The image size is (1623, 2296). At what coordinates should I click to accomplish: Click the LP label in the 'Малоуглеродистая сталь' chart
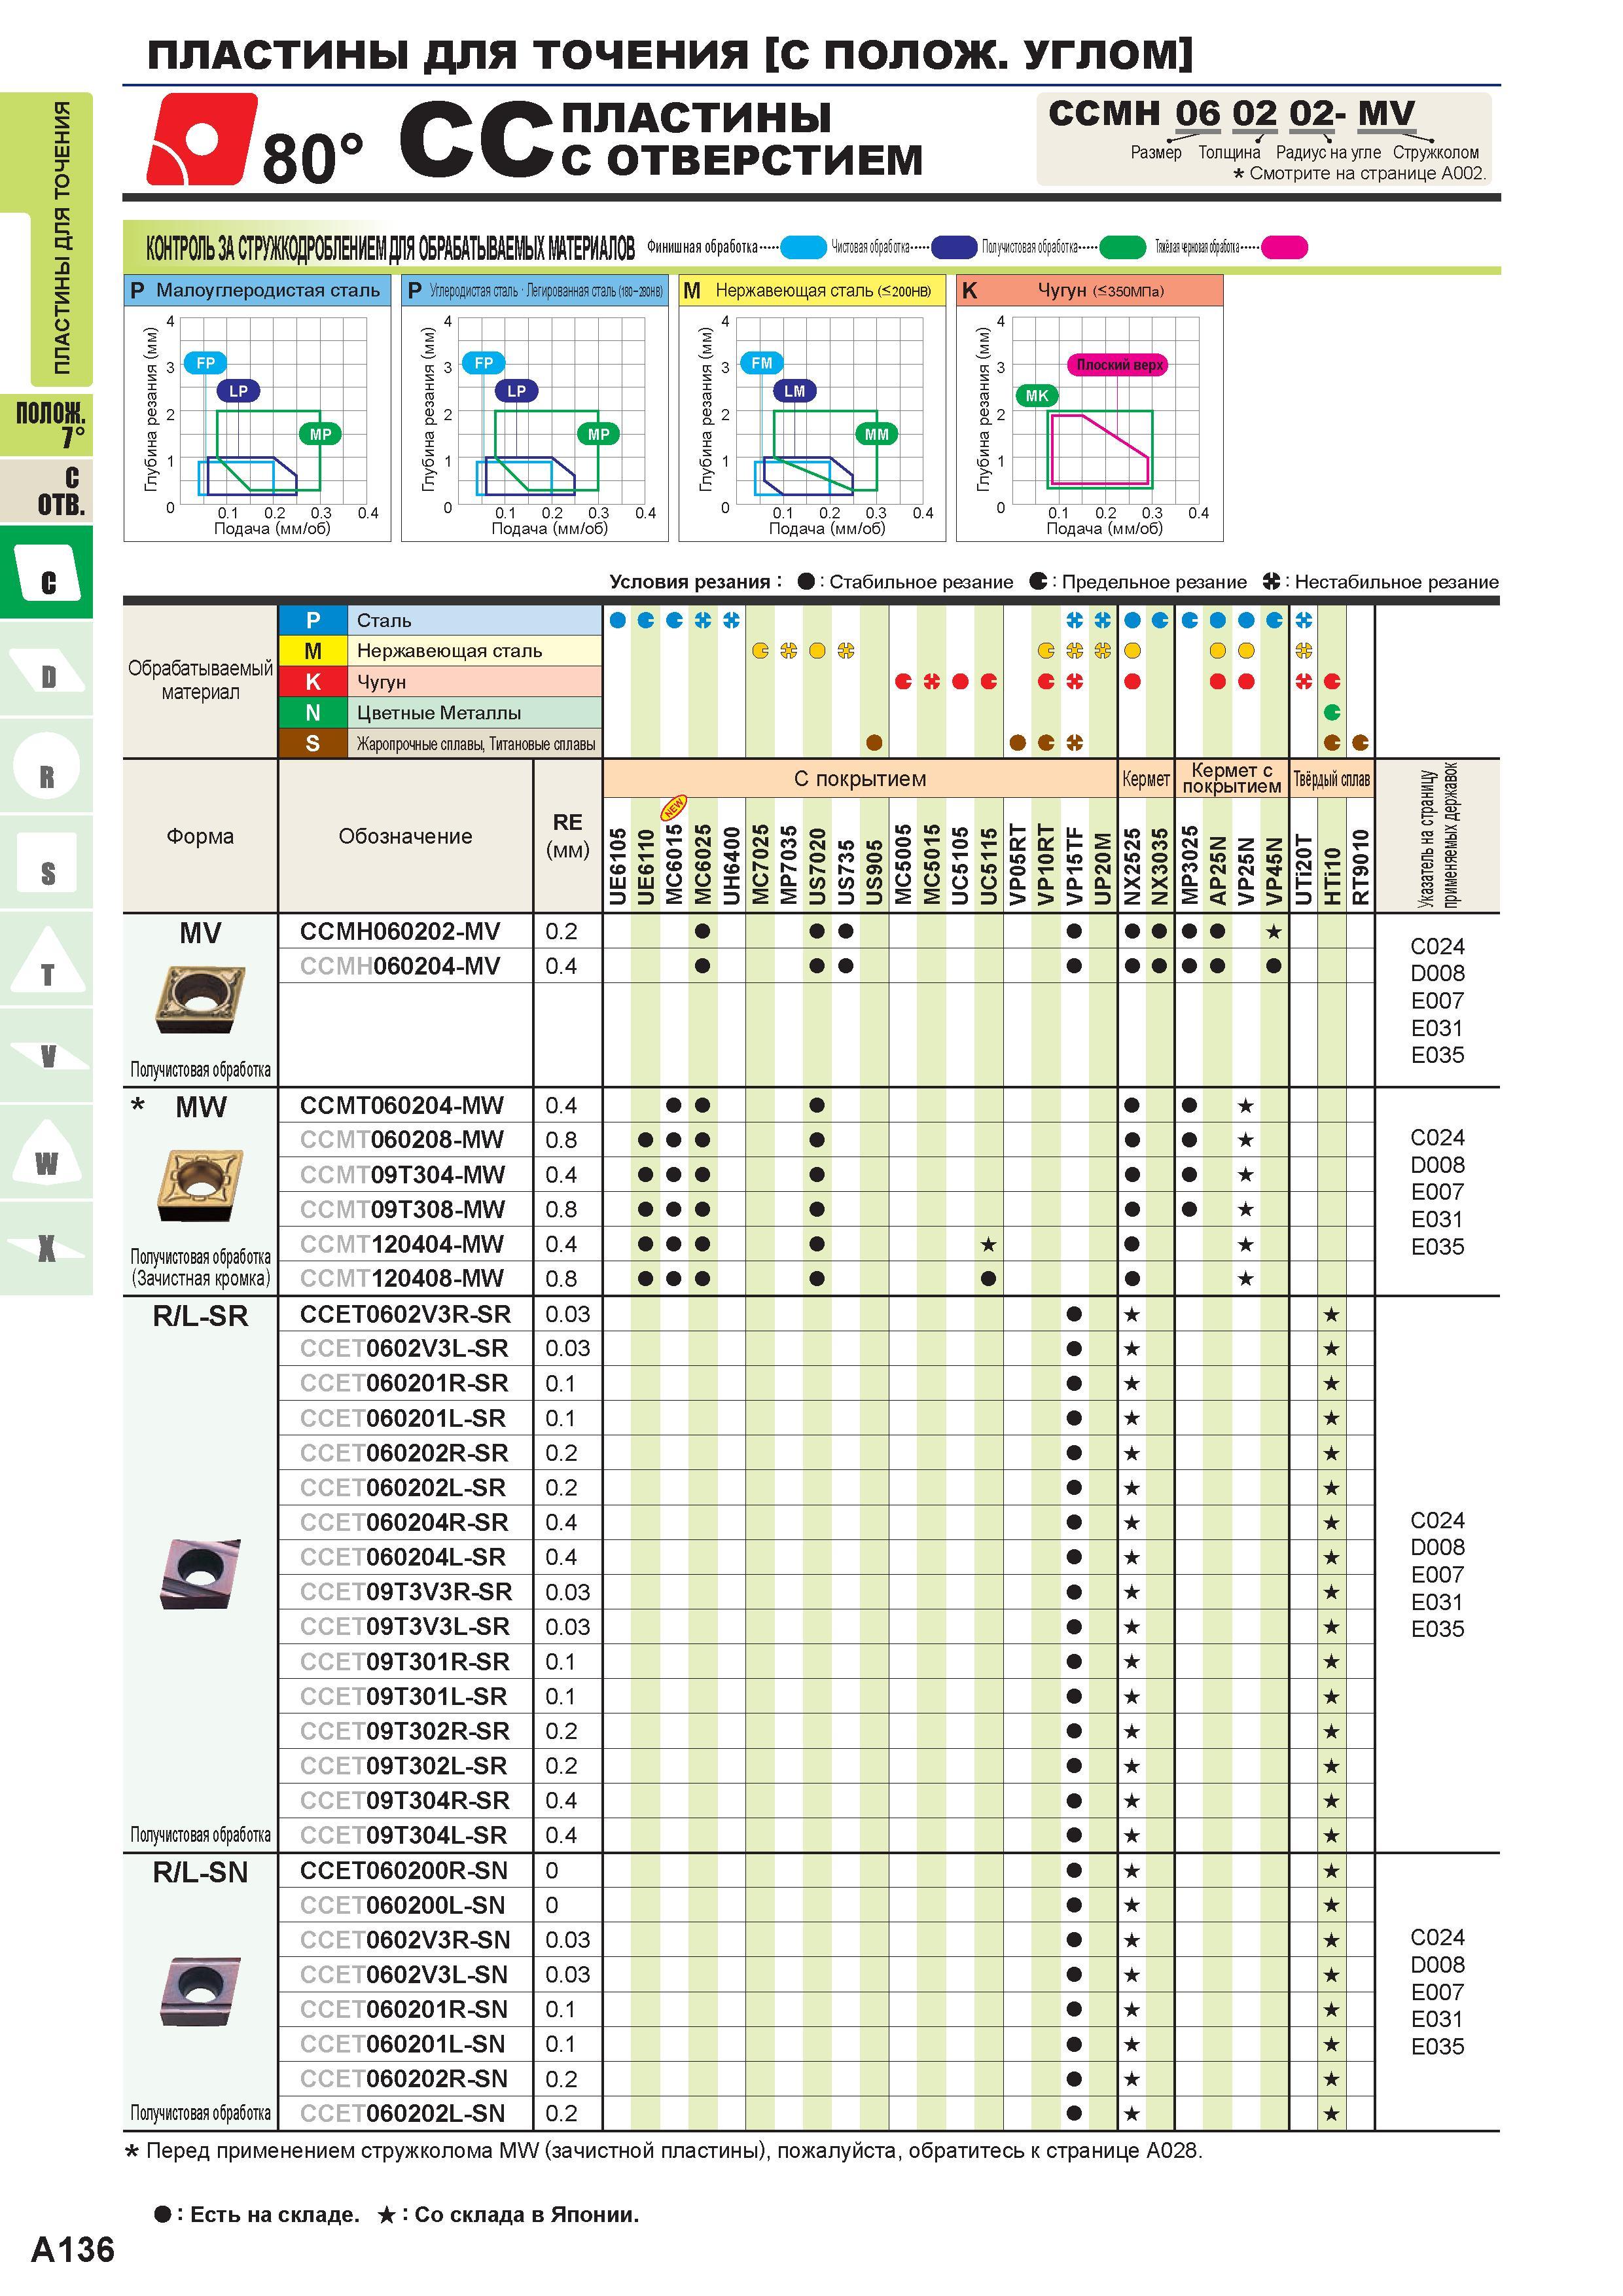click(x=238, y=391)
